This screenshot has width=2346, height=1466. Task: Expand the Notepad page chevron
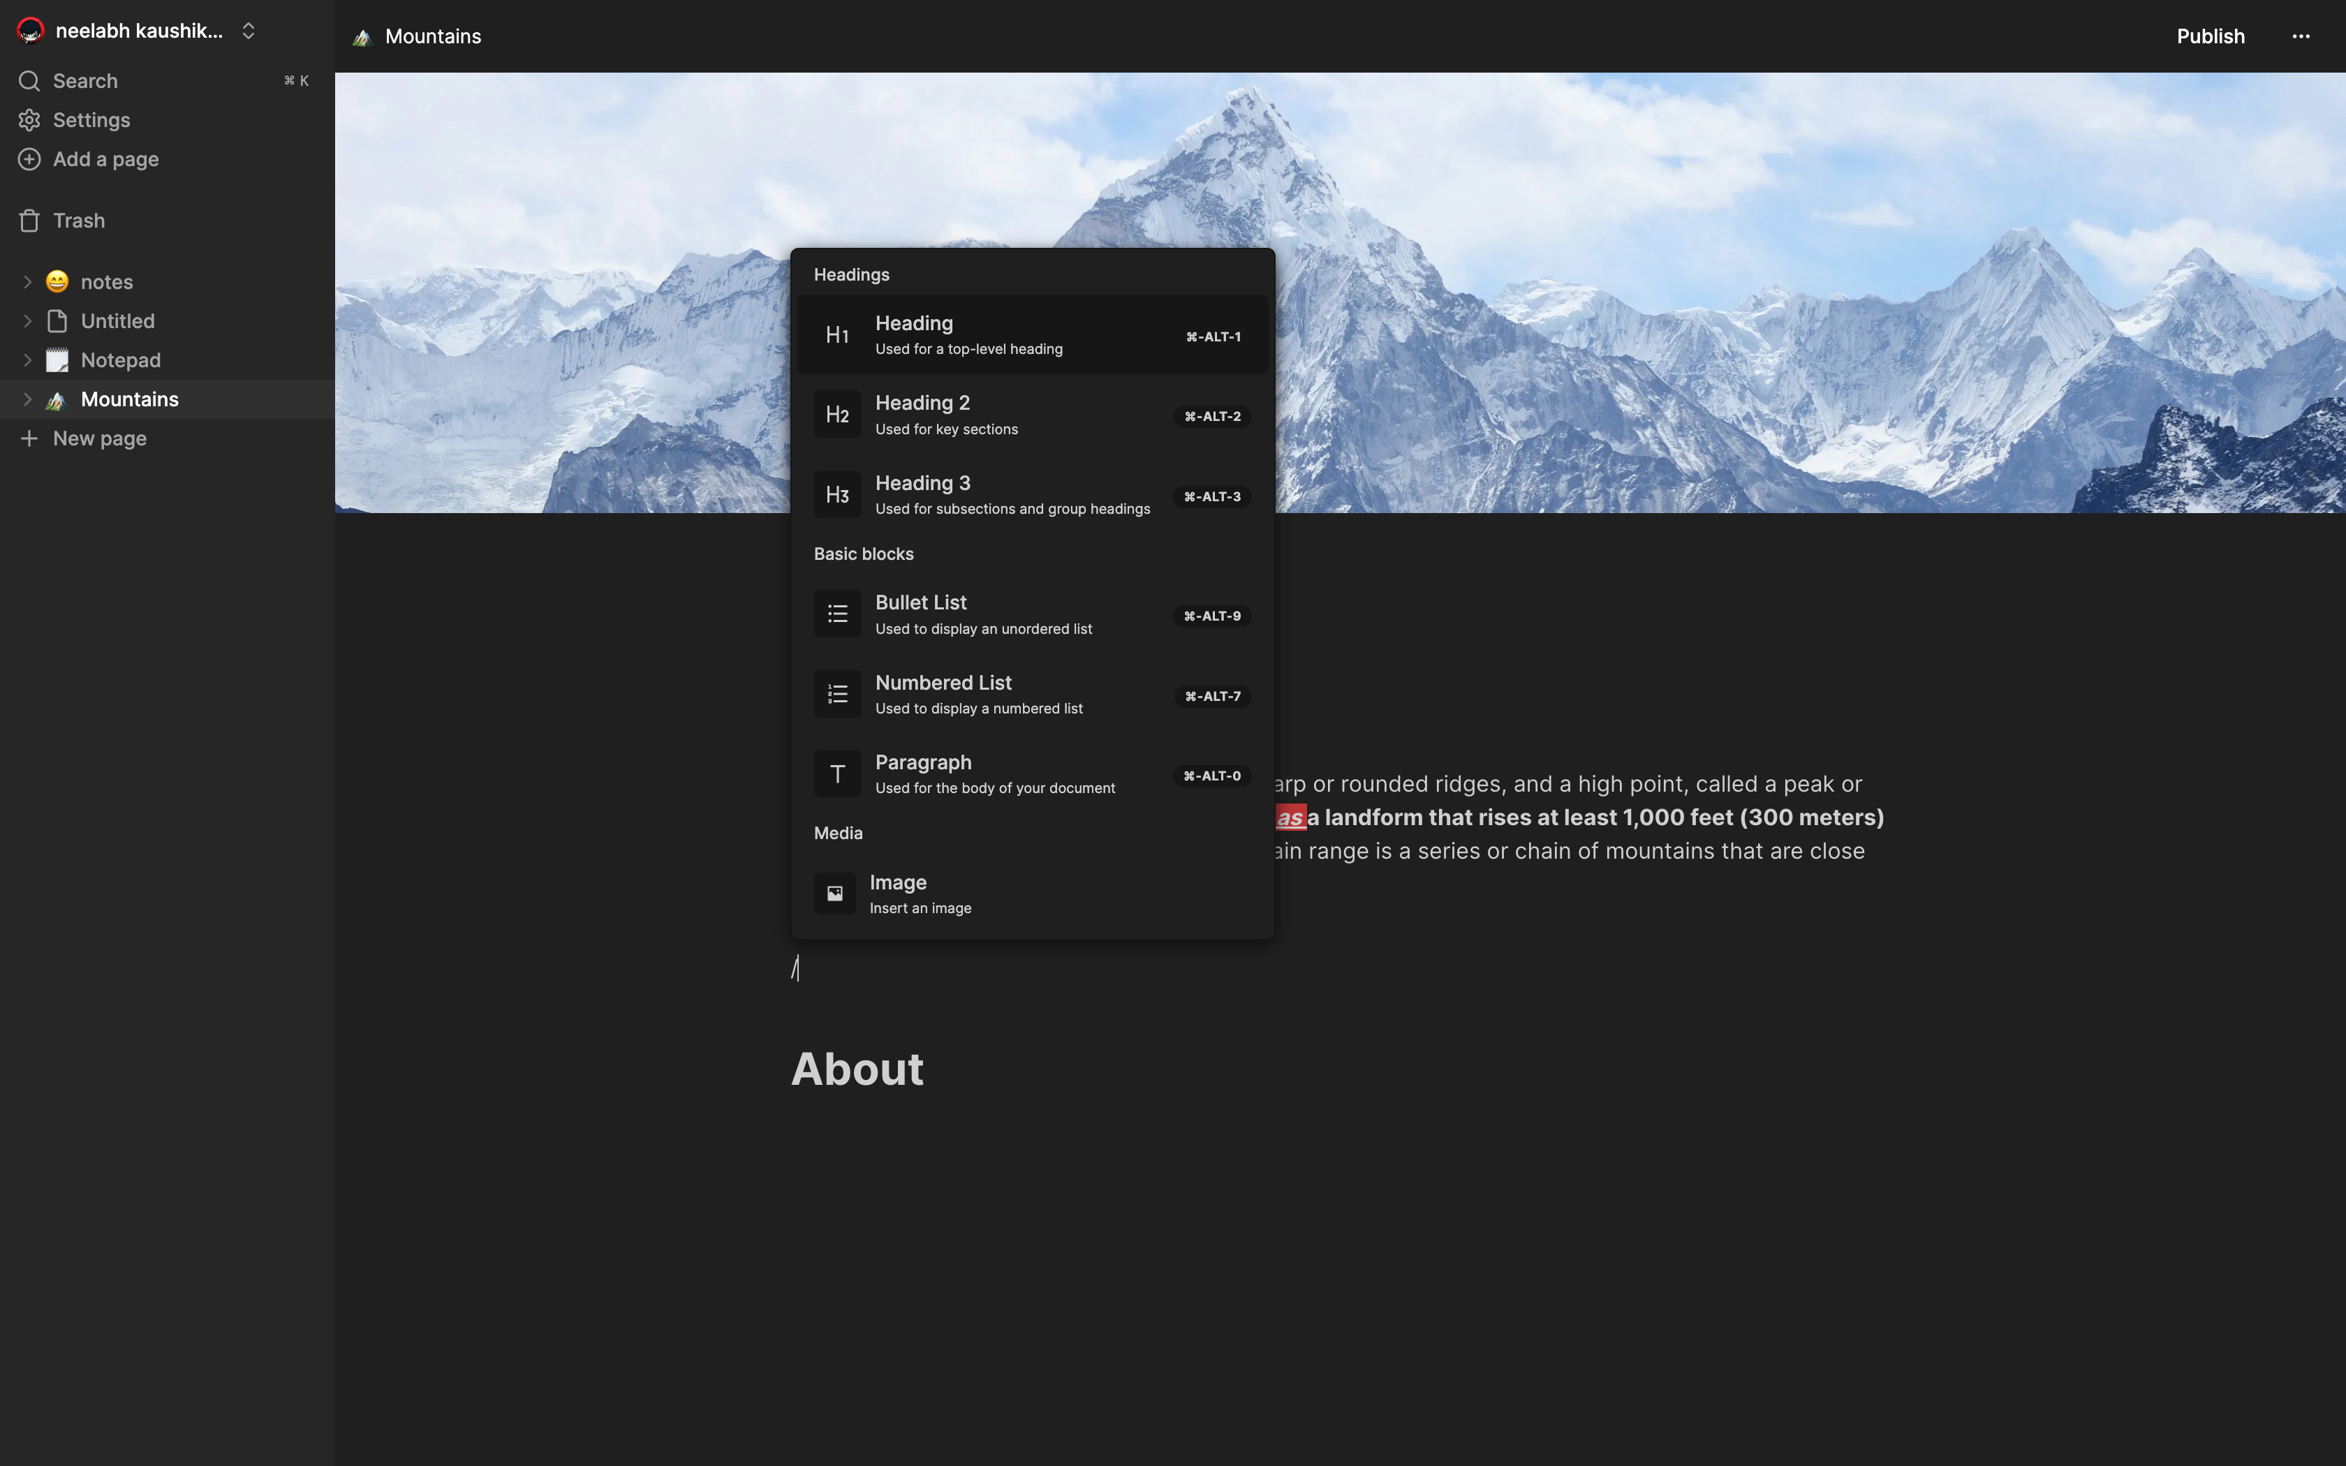coord(27,360)
